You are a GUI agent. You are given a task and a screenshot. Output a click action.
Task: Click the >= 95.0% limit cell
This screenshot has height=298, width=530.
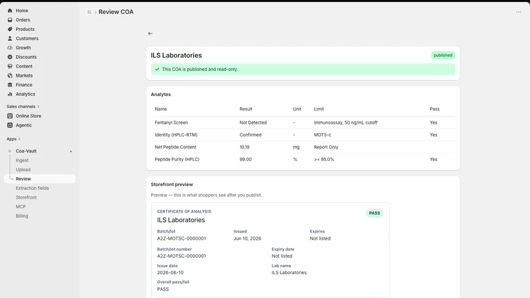(x=324, y=160)
